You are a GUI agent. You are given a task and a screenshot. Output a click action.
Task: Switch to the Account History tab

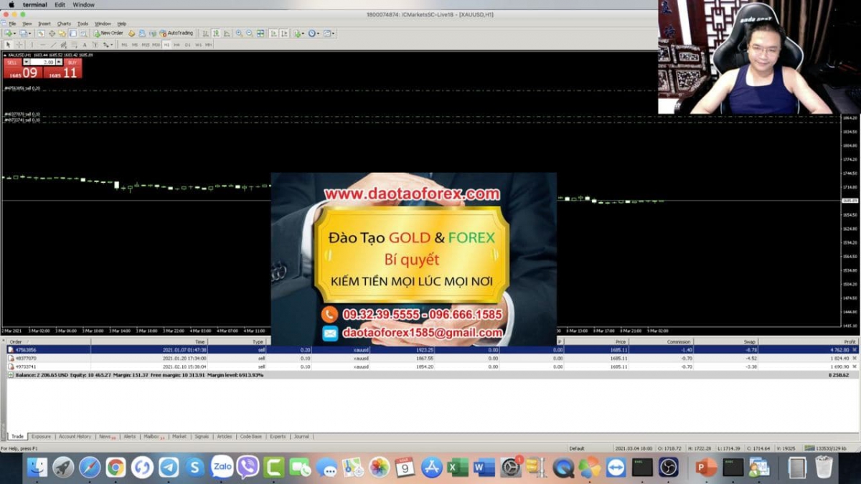(x=75, y=436)
